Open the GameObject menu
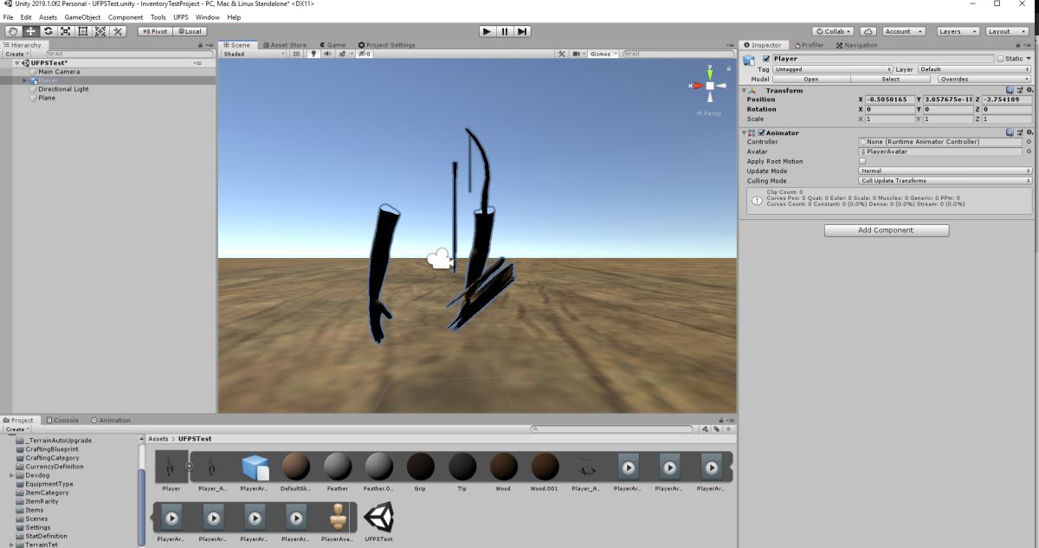 [82, 17]
